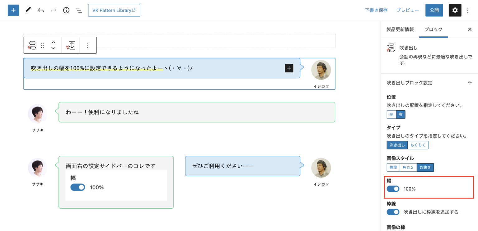This screenshot has height=231, width=478.
Task: Open the document info details icon
Action: point(66,10)
